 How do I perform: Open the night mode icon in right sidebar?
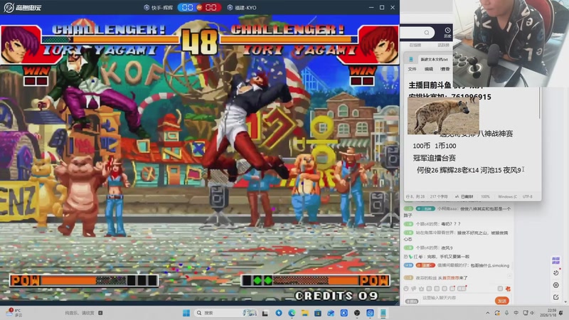point(556,273)
